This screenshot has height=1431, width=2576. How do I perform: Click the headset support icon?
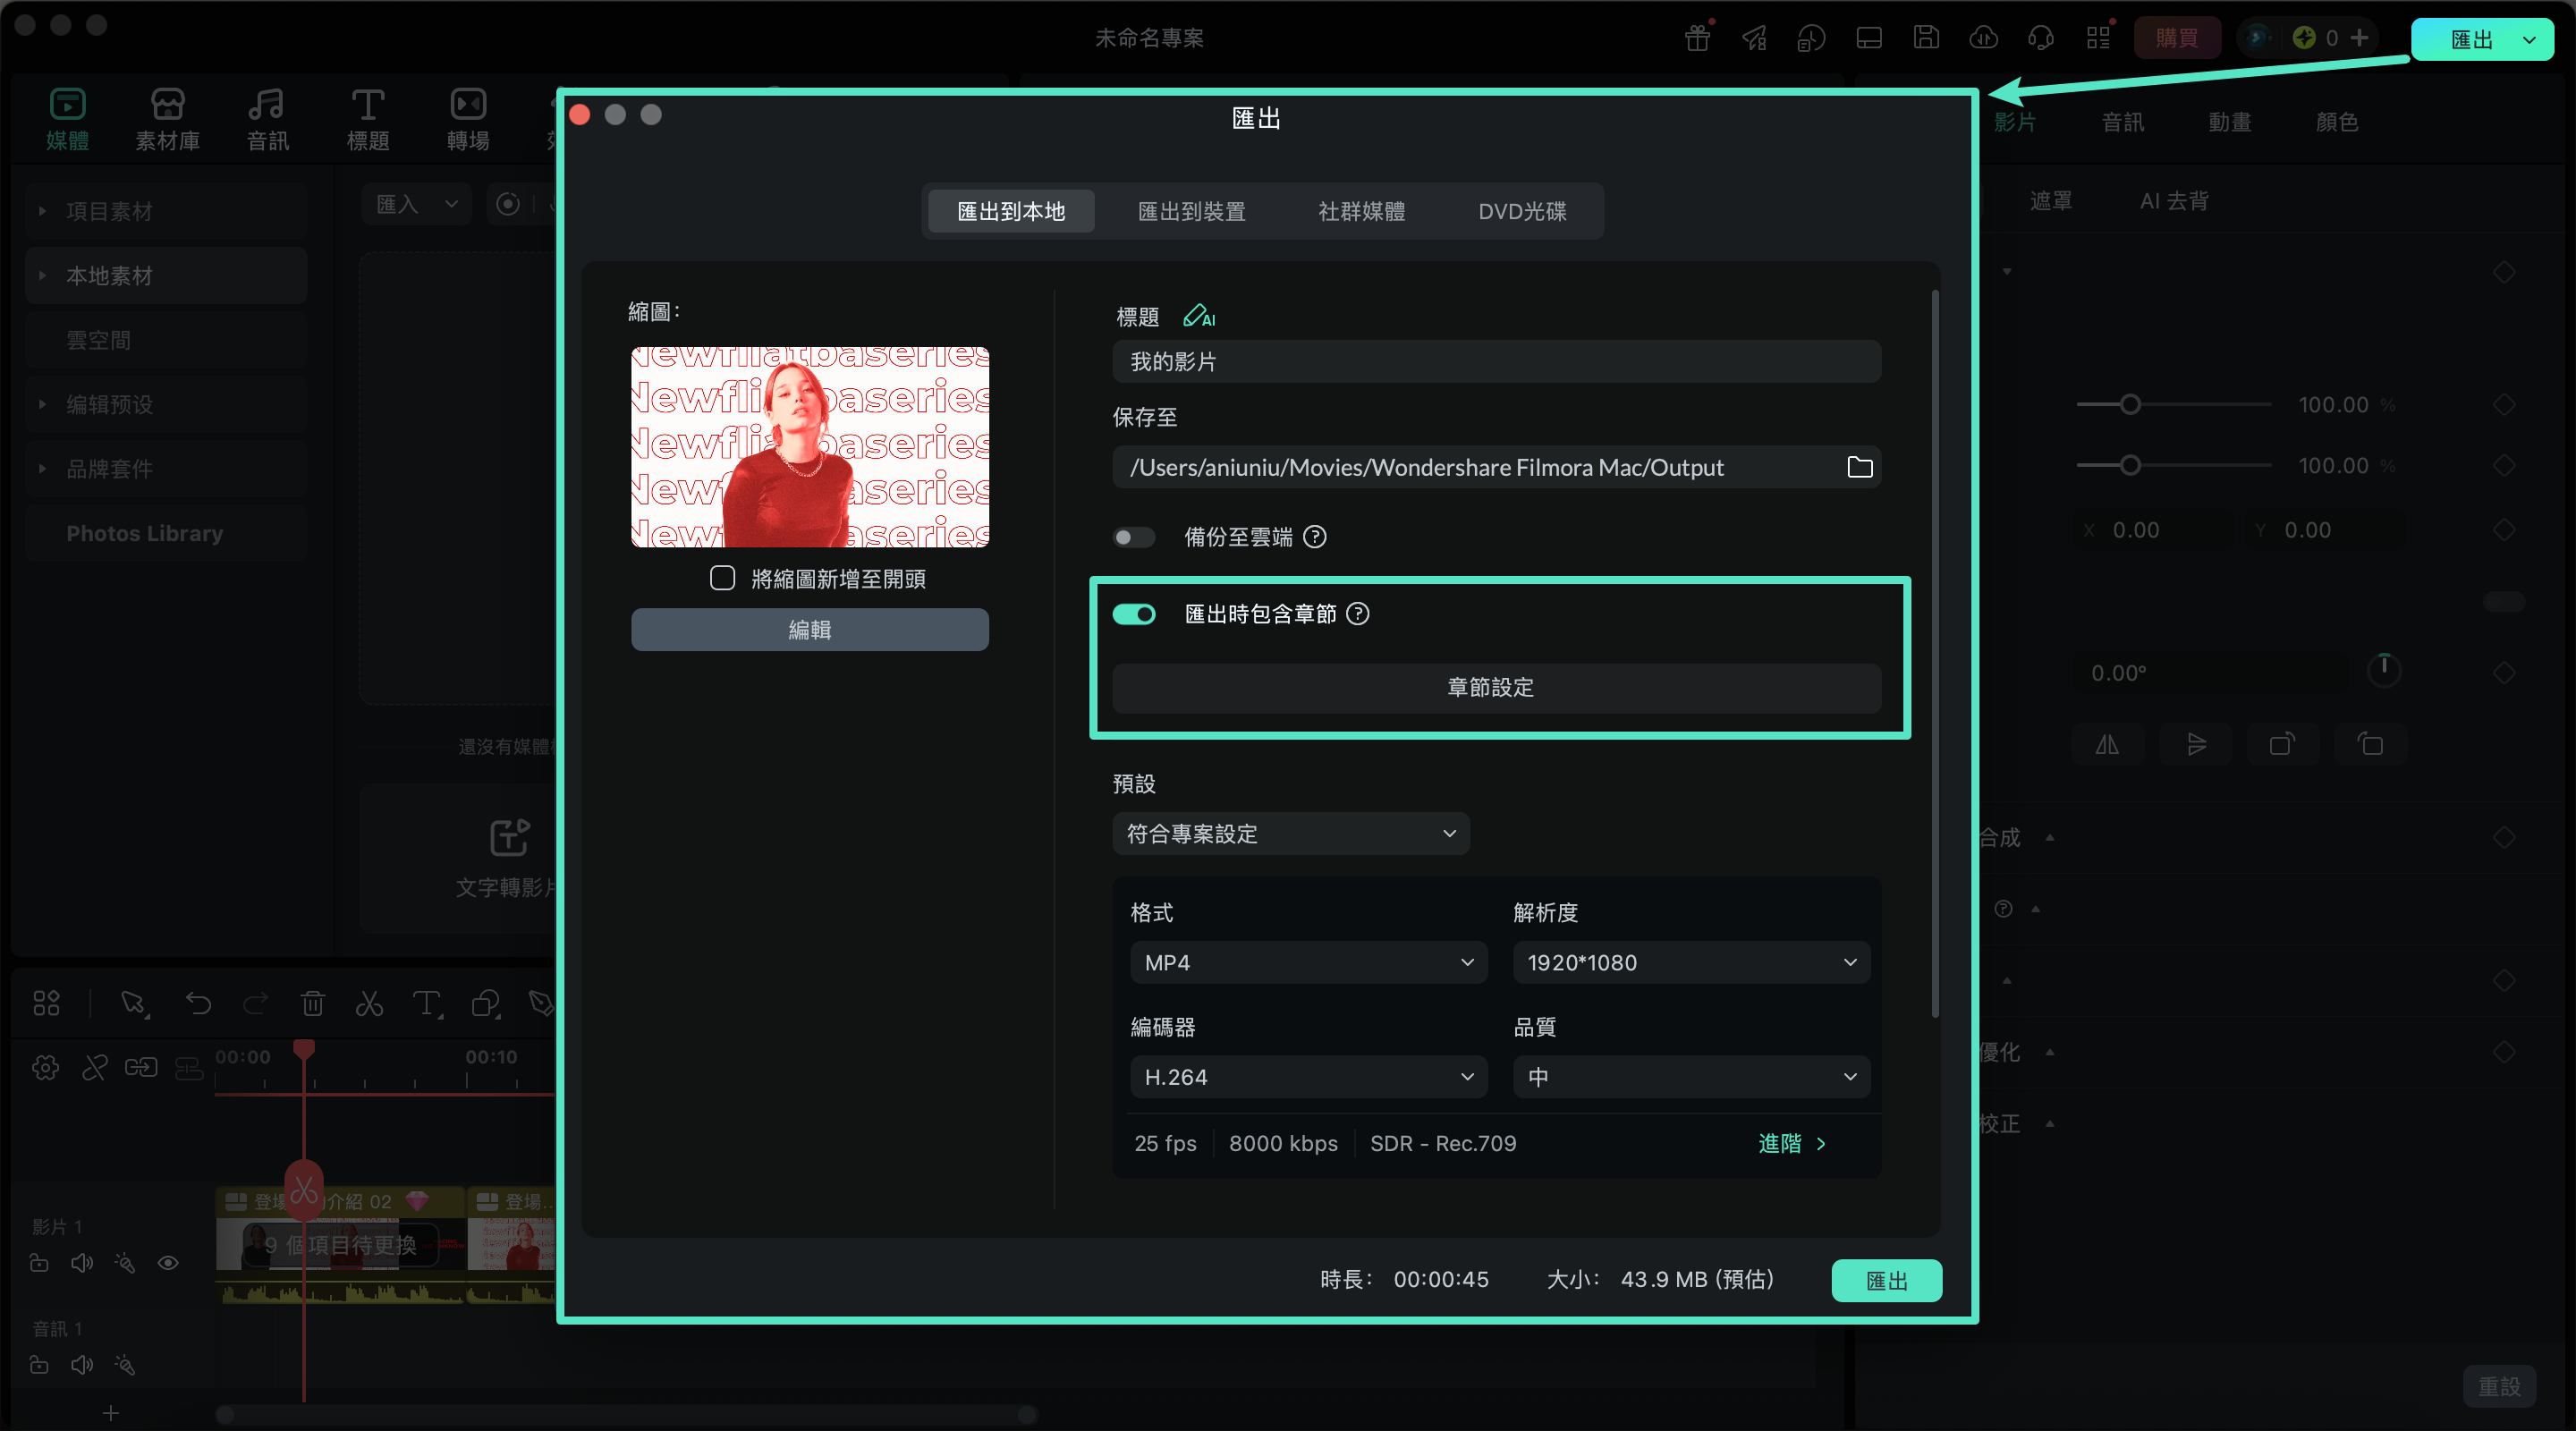click(2040, 38)
